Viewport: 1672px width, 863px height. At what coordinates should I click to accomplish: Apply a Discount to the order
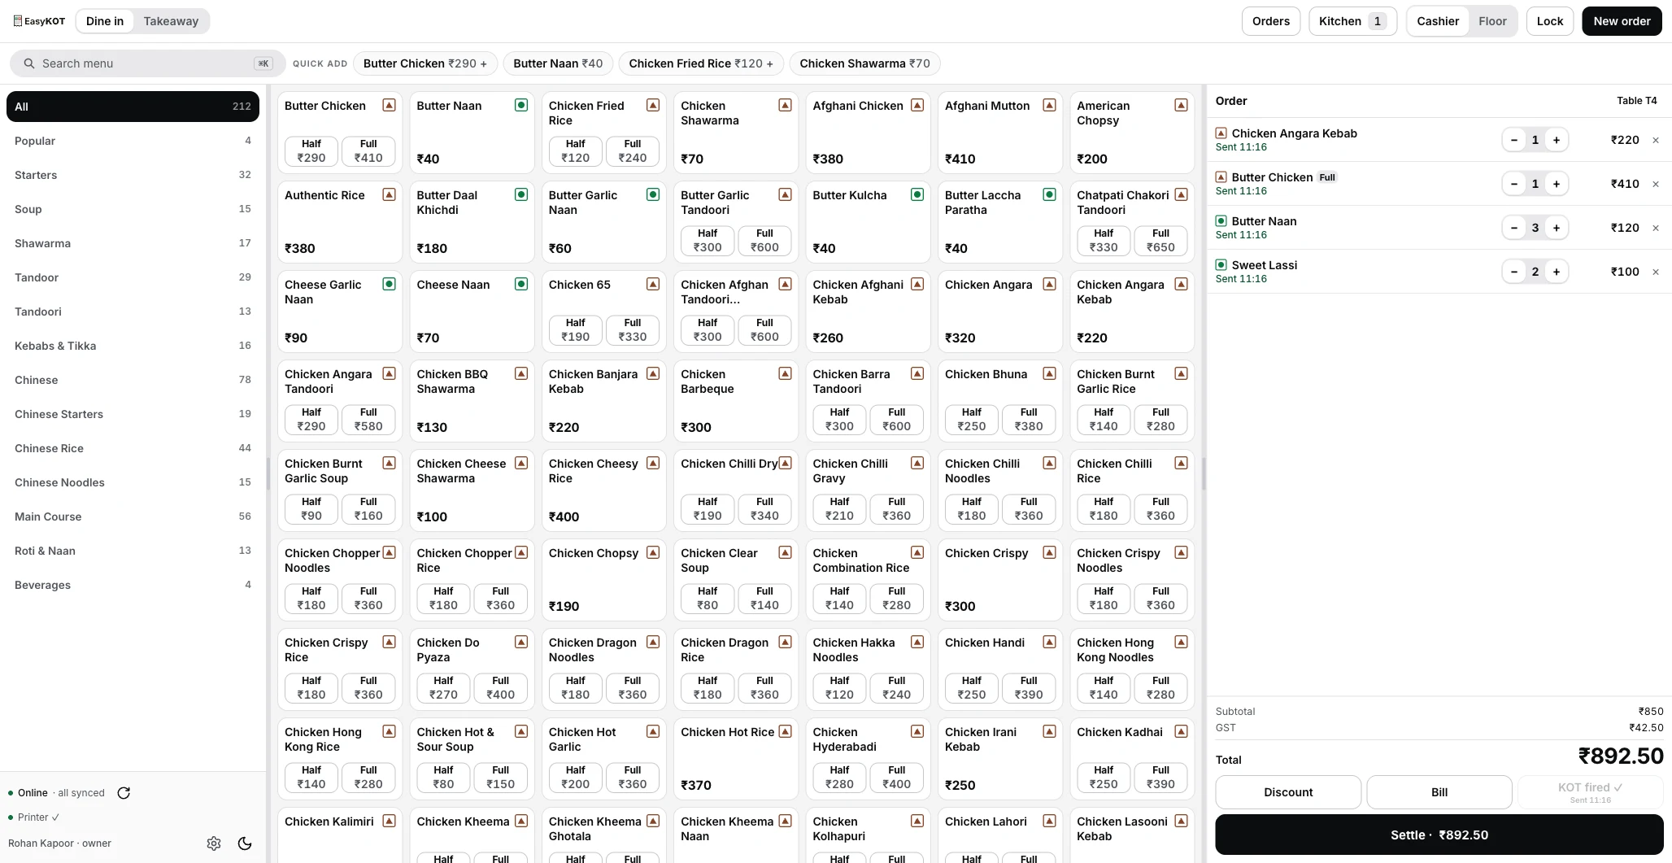tap(1288, 792)
